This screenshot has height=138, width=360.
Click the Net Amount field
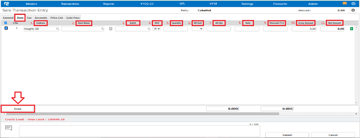333,29
